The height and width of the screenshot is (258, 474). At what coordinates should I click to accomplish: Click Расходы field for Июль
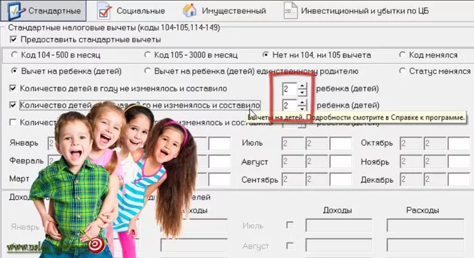425,225
